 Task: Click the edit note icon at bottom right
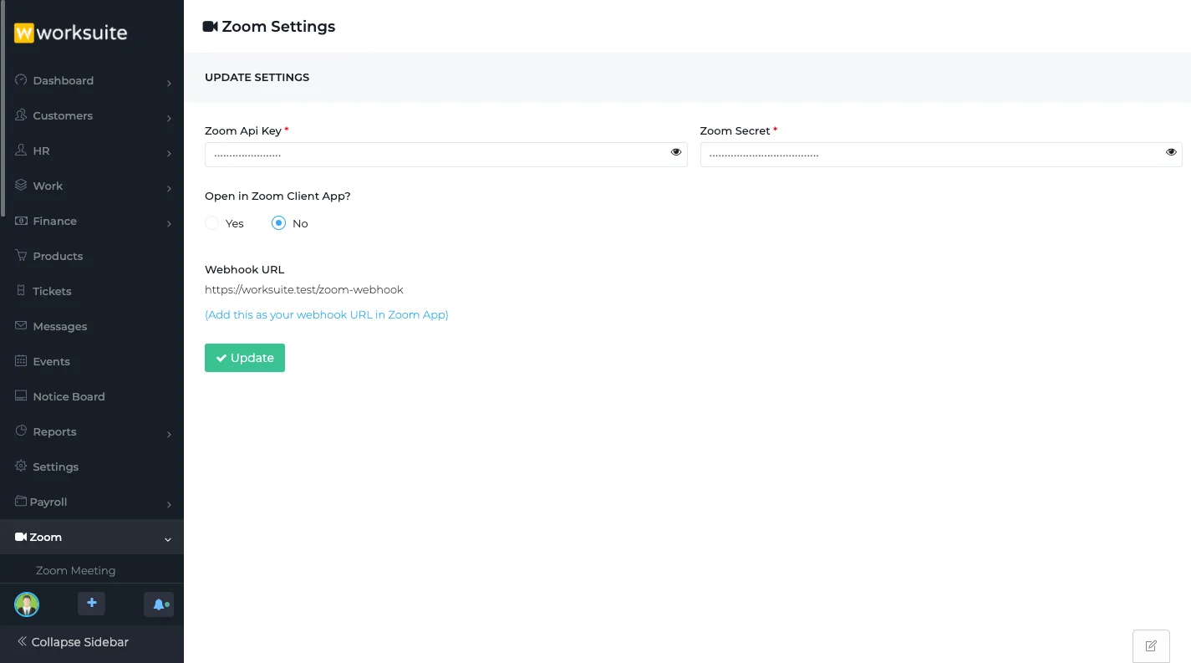[1151, 646]
